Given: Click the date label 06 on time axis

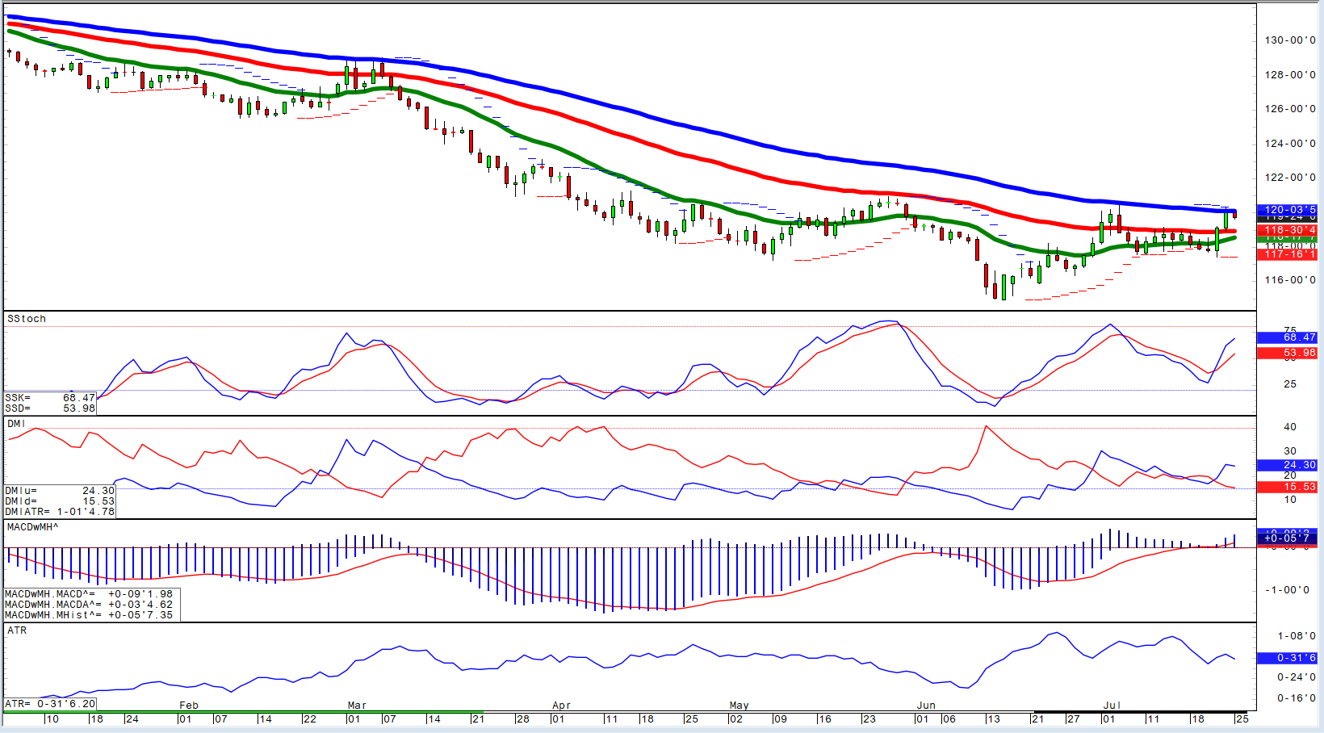Looking at the screenshot, I should pyautogui.click(x=949, y=719).
